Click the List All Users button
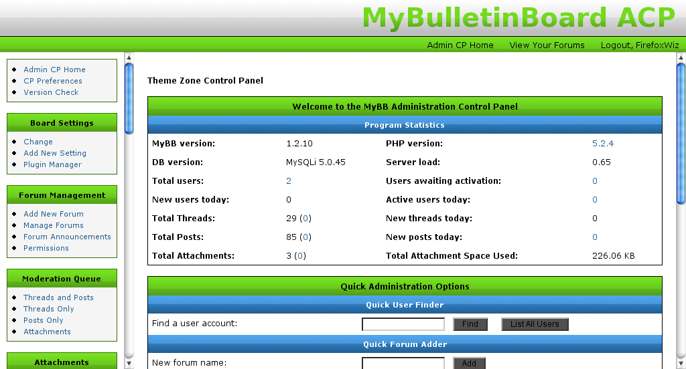 click(535, 324)
